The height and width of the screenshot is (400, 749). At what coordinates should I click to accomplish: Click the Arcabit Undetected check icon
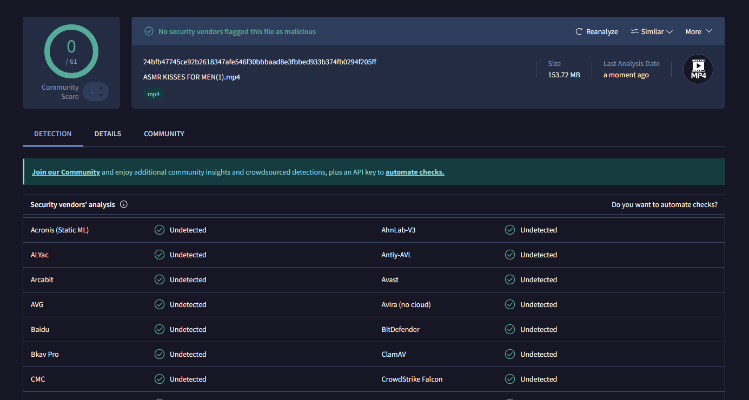(x=160, y=279)
